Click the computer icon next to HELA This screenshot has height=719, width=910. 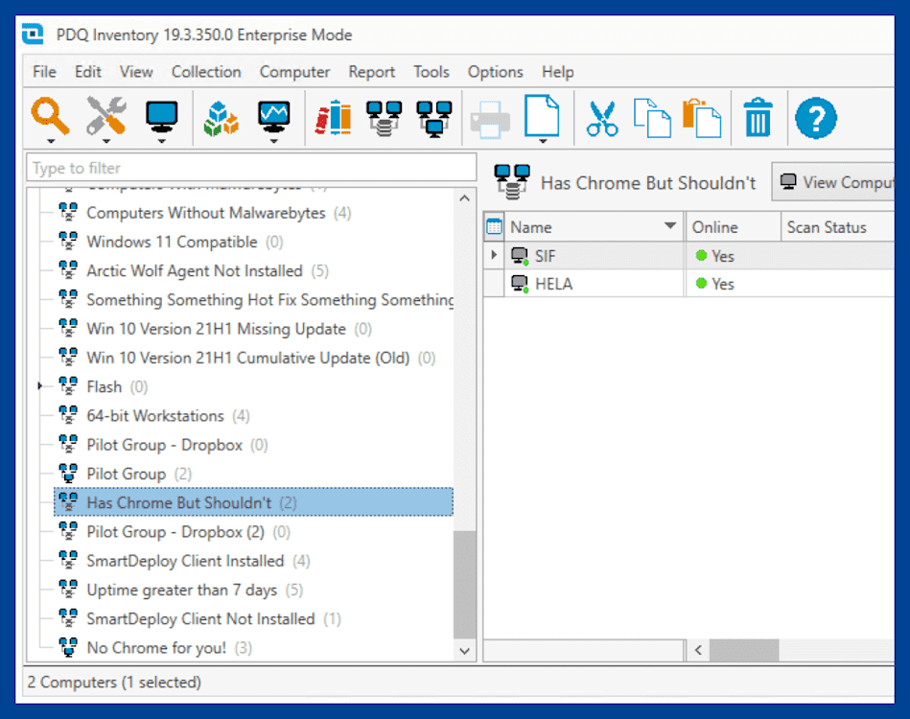point(520,284)
